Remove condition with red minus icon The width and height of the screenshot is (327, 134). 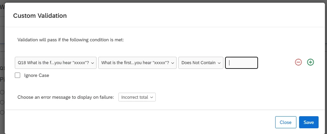[298, 62]
